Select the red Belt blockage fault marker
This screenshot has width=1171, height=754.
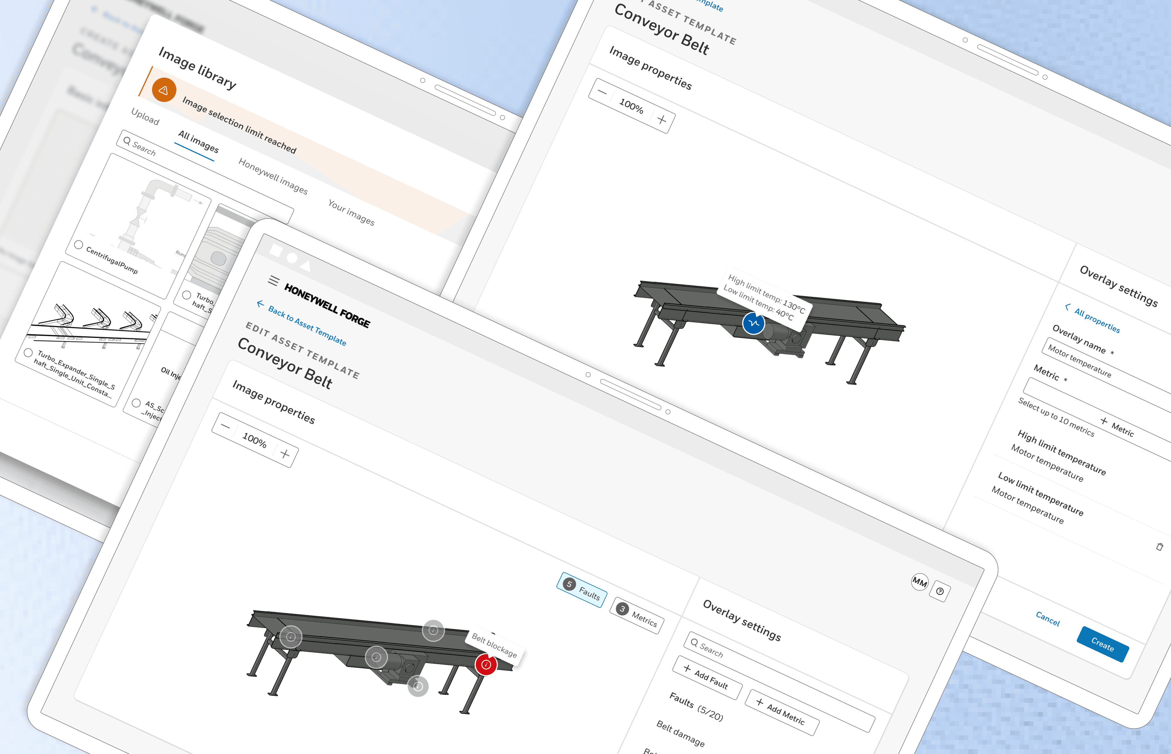(x=486, y=664)
